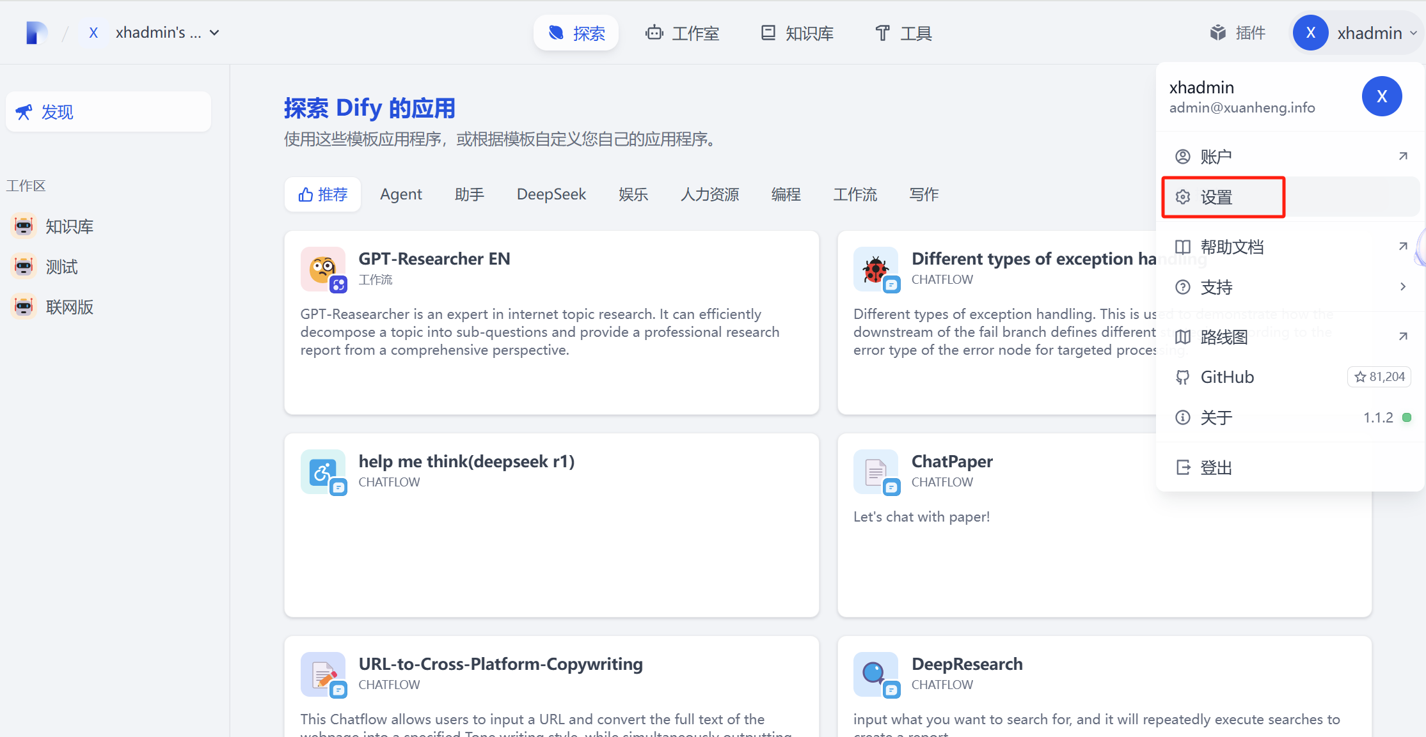
Task: Log out via 登出
Action: (1291, 467)
